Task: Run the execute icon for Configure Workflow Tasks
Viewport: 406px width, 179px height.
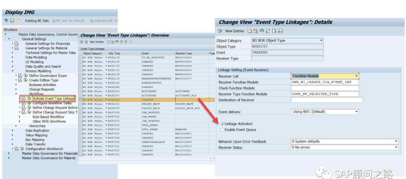Action: click(x=29, y=103)
